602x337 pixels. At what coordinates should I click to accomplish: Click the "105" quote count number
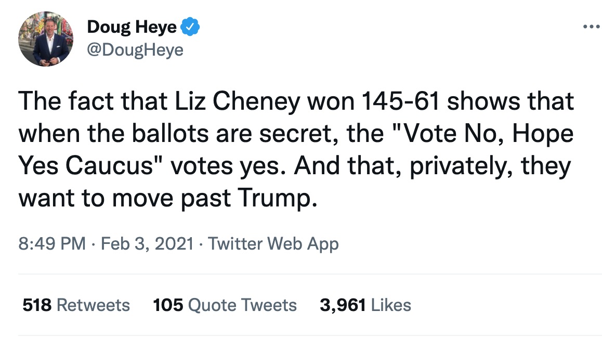(168, 305)
